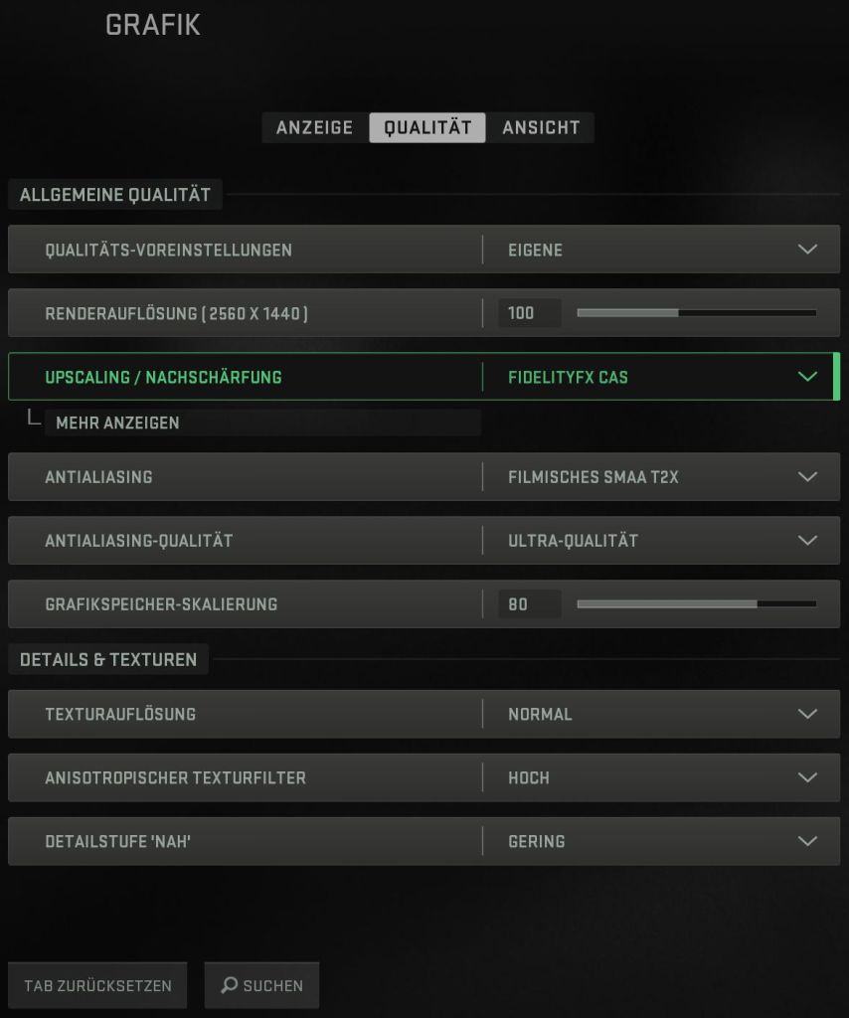Viewport: 849px width, 1018px height.
Task: Select the Antialiasing setting row label
Action: [98, 476]
